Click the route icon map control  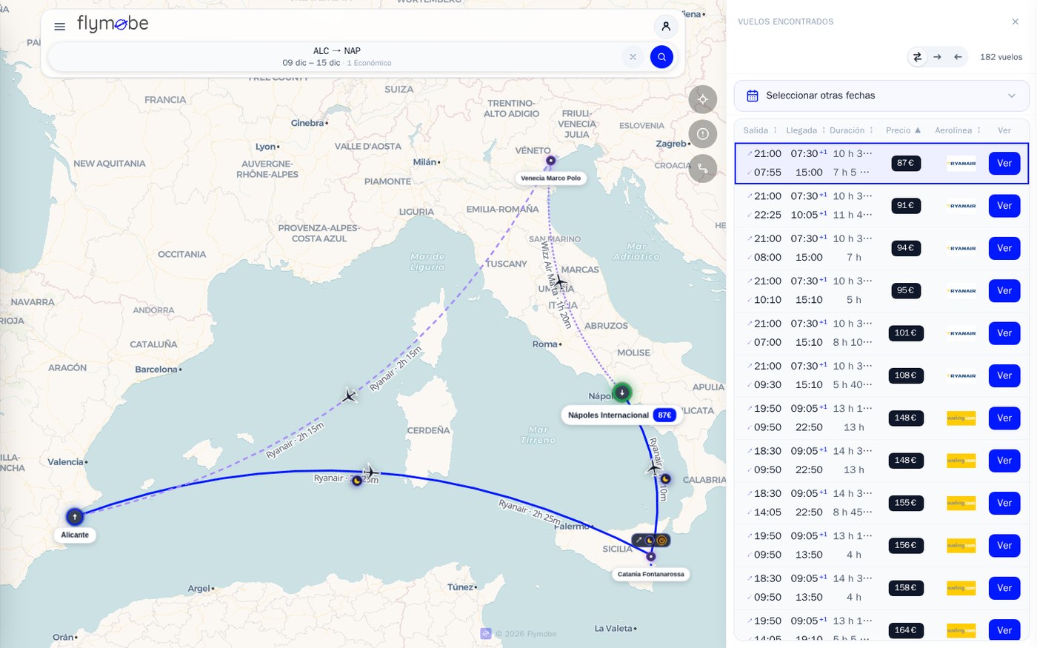[703, 169]
